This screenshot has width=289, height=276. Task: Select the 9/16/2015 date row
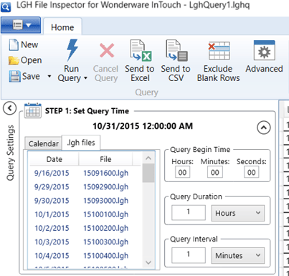(x=52, y=173)
